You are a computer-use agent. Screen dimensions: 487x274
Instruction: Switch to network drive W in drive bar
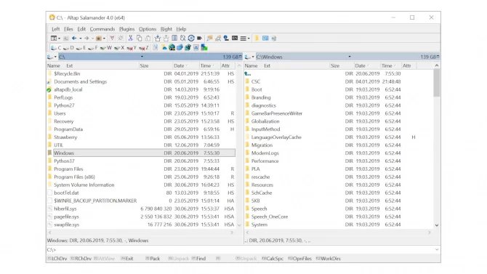coord(105,47)
